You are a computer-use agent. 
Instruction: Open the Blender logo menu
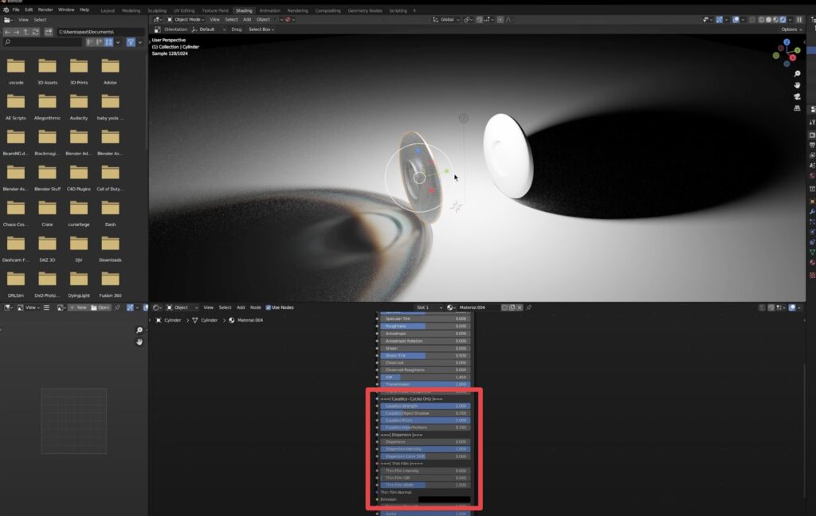[6, 10]
